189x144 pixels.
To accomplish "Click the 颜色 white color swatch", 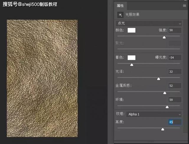I will [131, 30].
